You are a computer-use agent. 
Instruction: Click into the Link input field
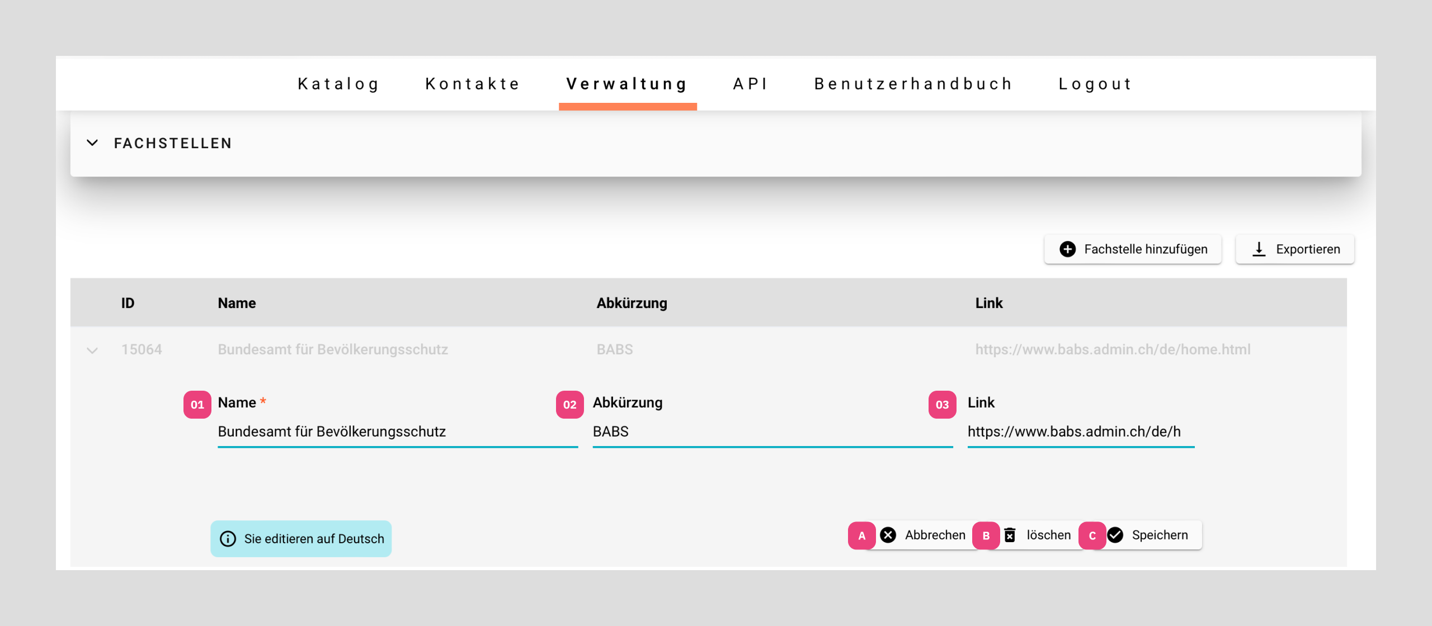(x=1080, y=431)
